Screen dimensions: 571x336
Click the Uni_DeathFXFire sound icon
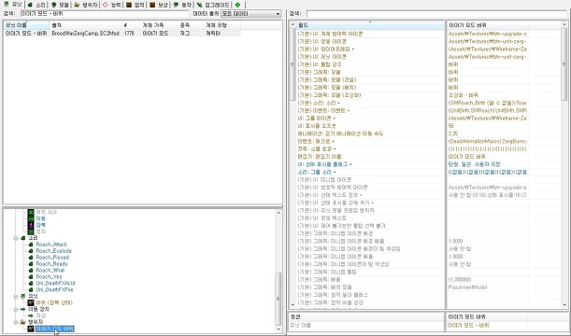(31, 290)
